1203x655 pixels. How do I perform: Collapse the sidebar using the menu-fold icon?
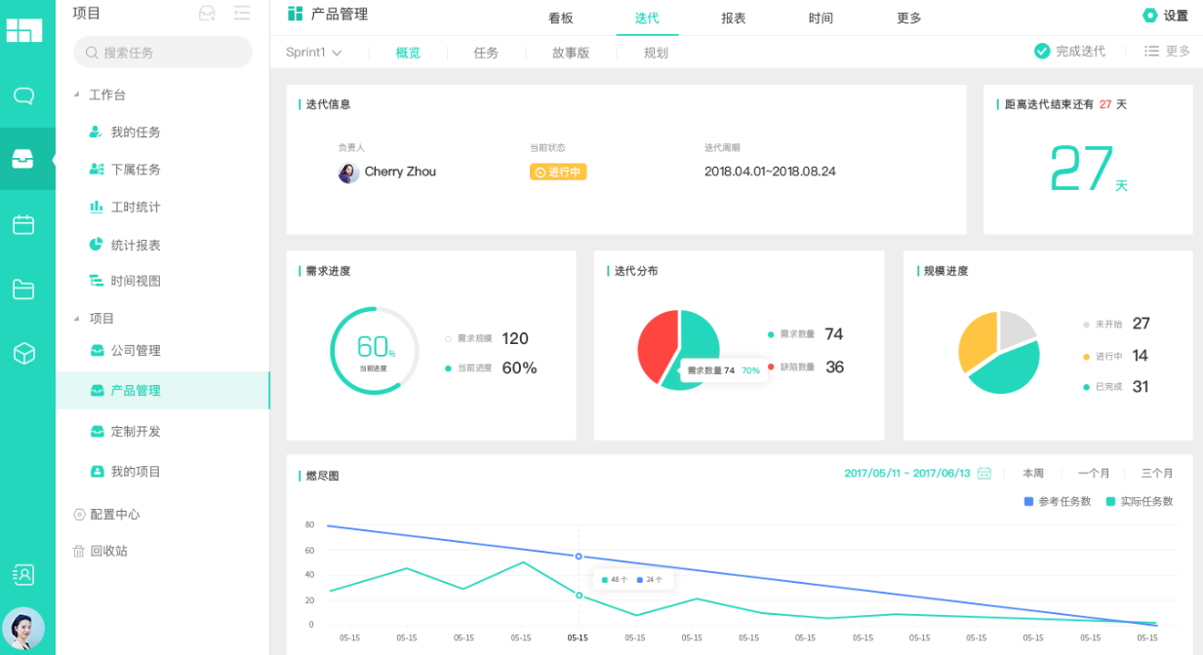point(242,14)
